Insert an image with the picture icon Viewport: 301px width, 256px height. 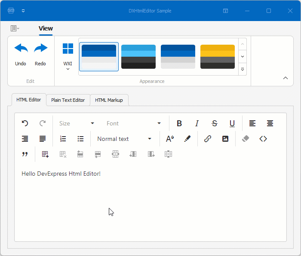(225, 139)
